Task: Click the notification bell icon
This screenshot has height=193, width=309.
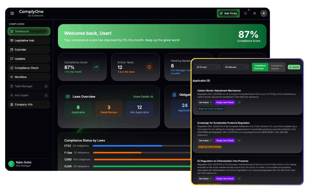Action: 245,13
